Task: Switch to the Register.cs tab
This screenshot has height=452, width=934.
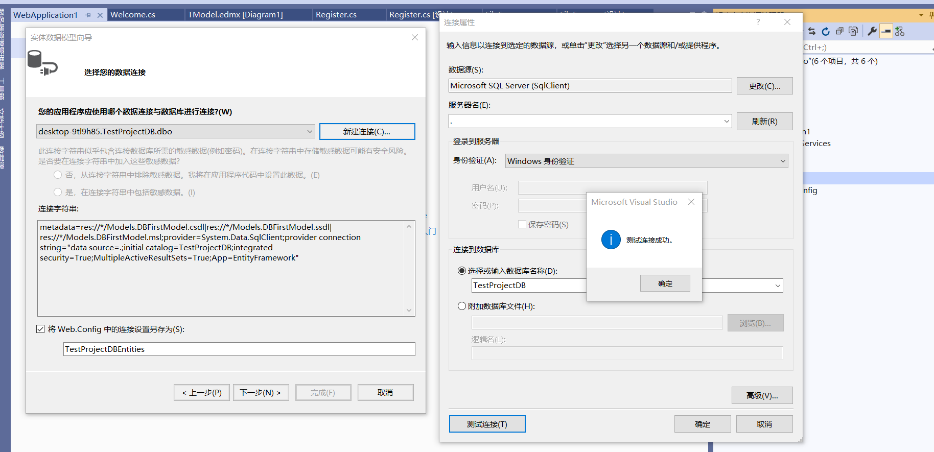Action: tap(336, 15)
